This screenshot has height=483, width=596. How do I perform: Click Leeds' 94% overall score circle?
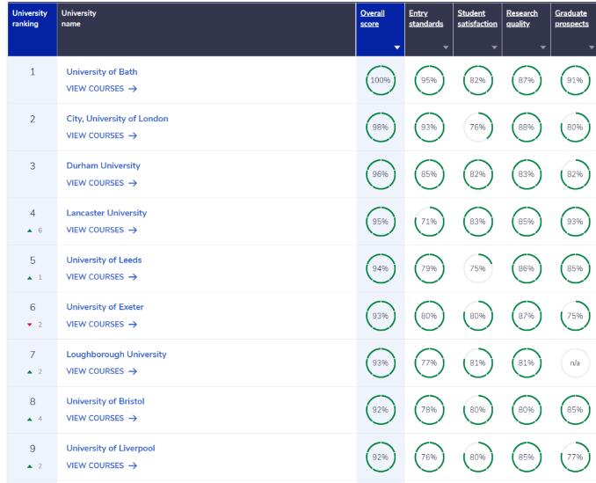coord(381,268)
